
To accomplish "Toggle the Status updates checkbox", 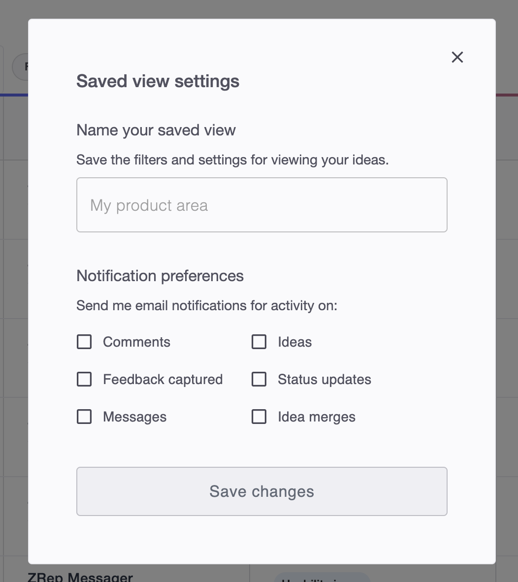I will [259, 379].
